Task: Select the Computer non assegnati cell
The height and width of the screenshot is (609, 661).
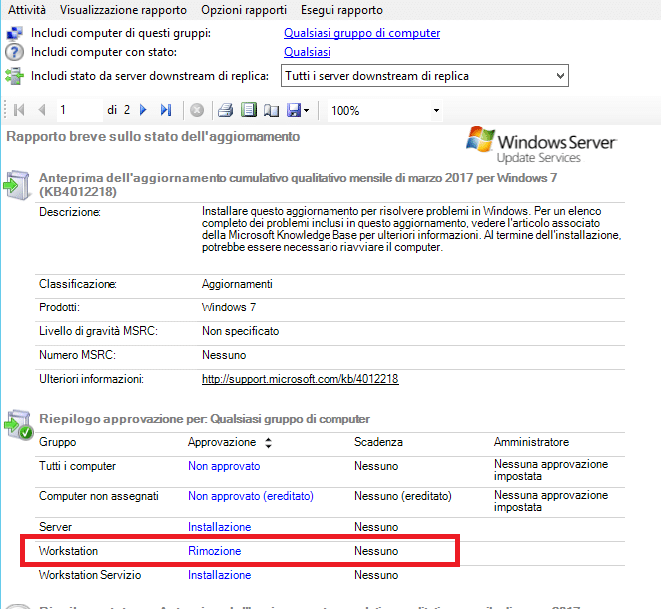Action: 99,496
